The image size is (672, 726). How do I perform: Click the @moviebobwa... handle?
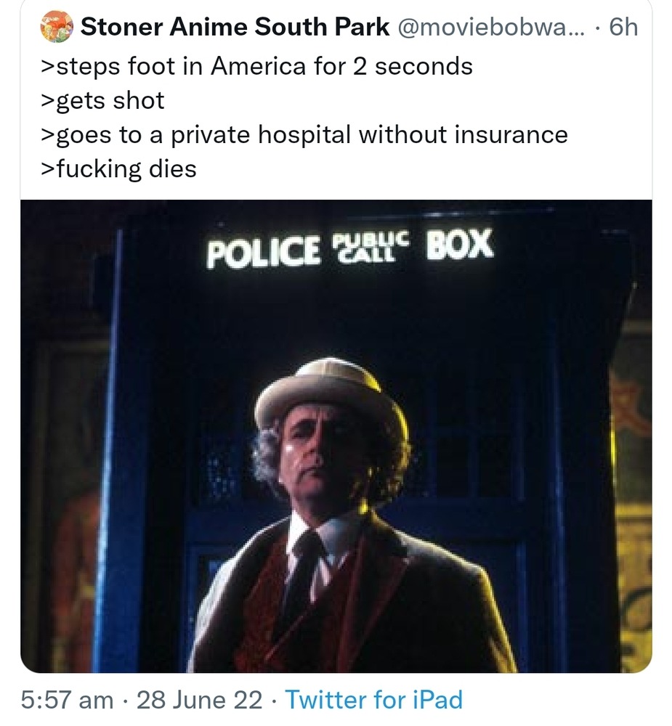point(496,28)
